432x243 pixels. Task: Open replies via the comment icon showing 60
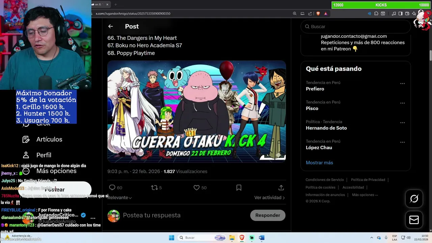115,188
